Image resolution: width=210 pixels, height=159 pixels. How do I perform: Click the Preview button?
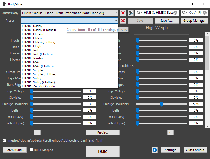103,133
